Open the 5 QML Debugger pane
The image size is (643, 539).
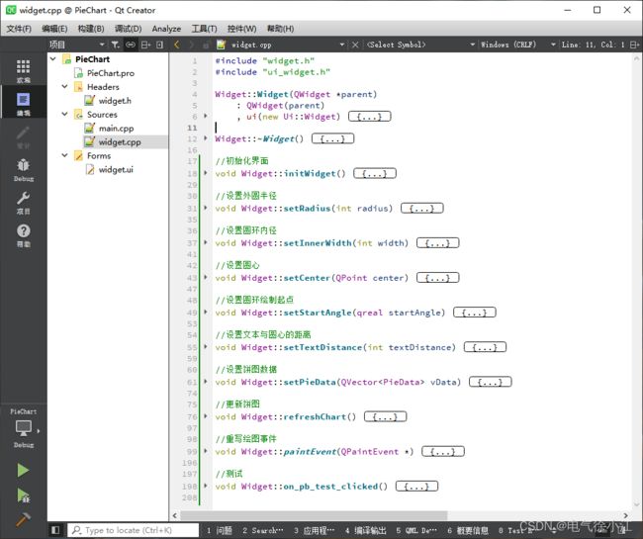click(x=416, y=530)
